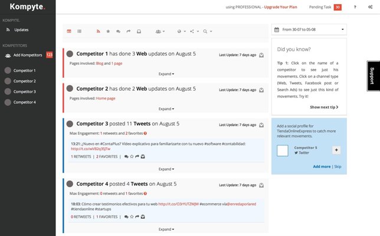Viewport: 380px width, 236px height.
Task: Open the Support side tab
Action: coord(373,76)
